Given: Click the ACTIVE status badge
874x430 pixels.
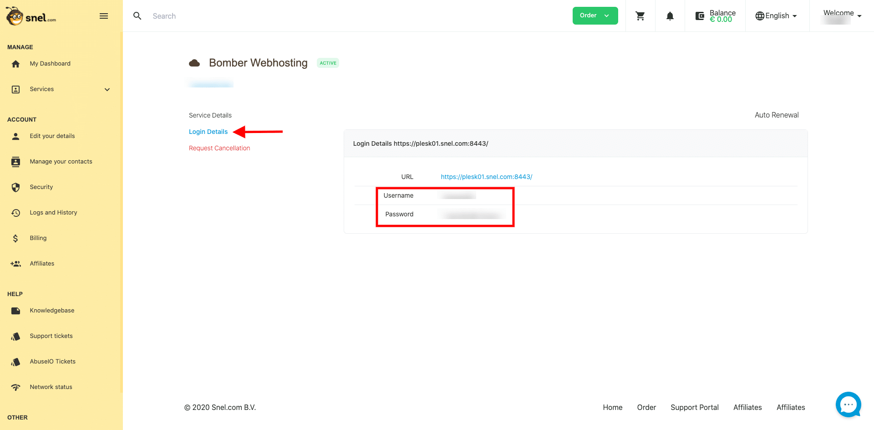Looking at the screenshot, I should 328,63.
